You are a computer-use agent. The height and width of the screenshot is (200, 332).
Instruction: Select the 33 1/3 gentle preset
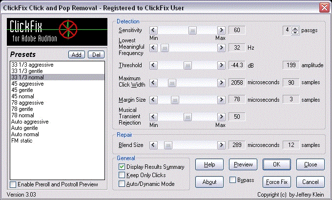point(58,71)
